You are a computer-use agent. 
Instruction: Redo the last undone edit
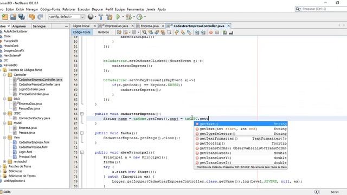pyautogui.click(x=40, y=17)
